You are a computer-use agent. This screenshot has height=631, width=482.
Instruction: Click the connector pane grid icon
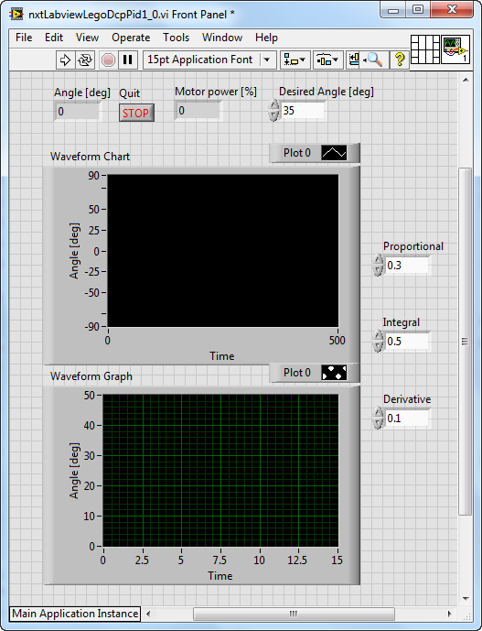425,49
